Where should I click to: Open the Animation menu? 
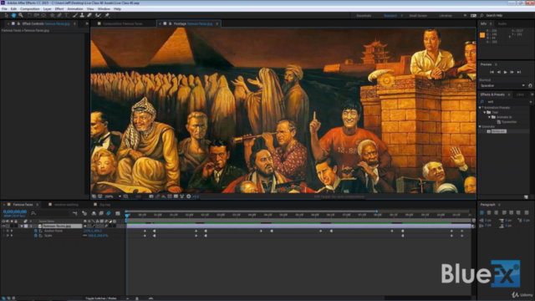coord(75,9)
